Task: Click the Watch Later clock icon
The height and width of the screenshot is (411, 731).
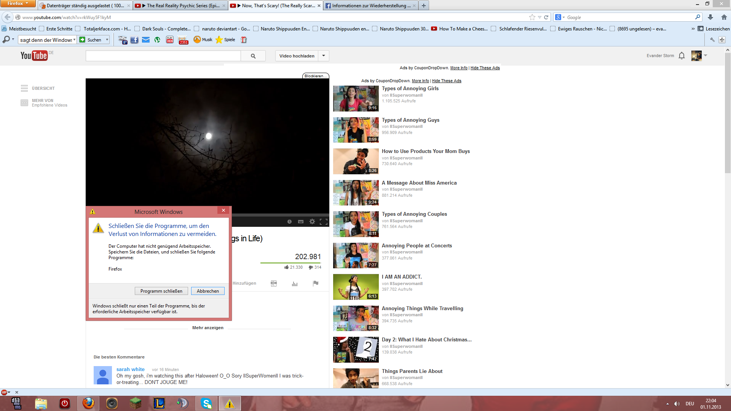Action: tap(289, 221)
